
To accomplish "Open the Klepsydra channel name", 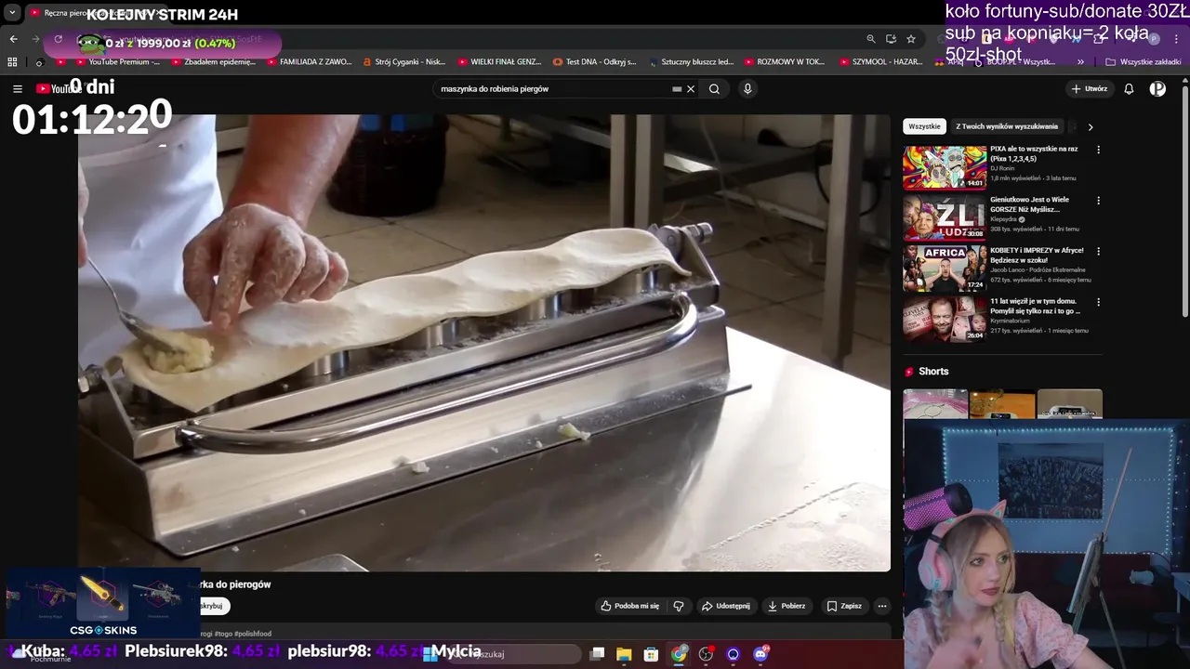I will pyautogui.click(x=1004, y=219).
